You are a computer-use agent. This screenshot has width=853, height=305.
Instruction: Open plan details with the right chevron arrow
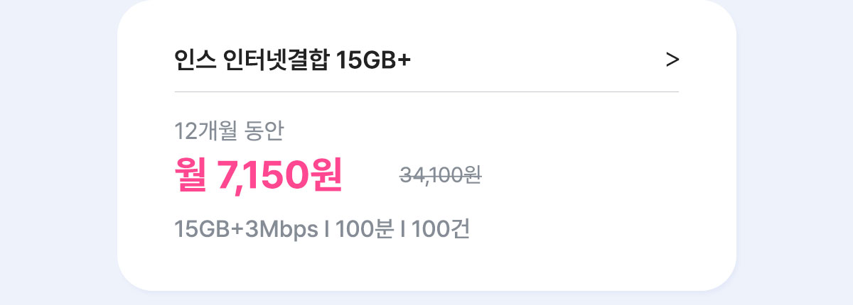(672, 61)
